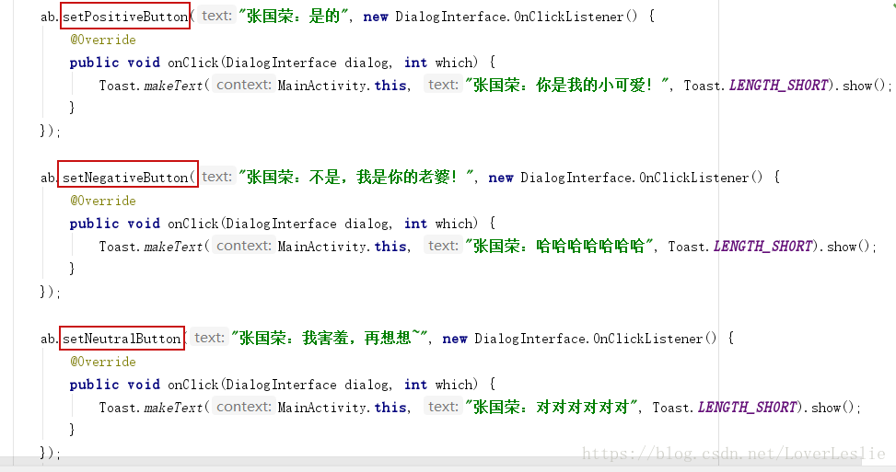Click the setNeutralButton method name
This screenshot has width=896, height=472.
click(x=122, y=339)
